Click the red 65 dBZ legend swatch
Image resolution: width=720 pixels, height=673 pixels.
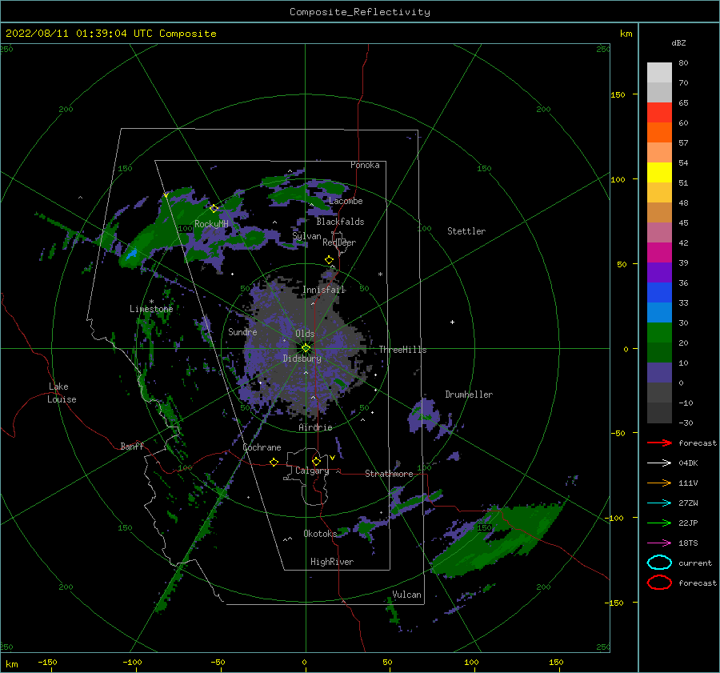(659, 113)
